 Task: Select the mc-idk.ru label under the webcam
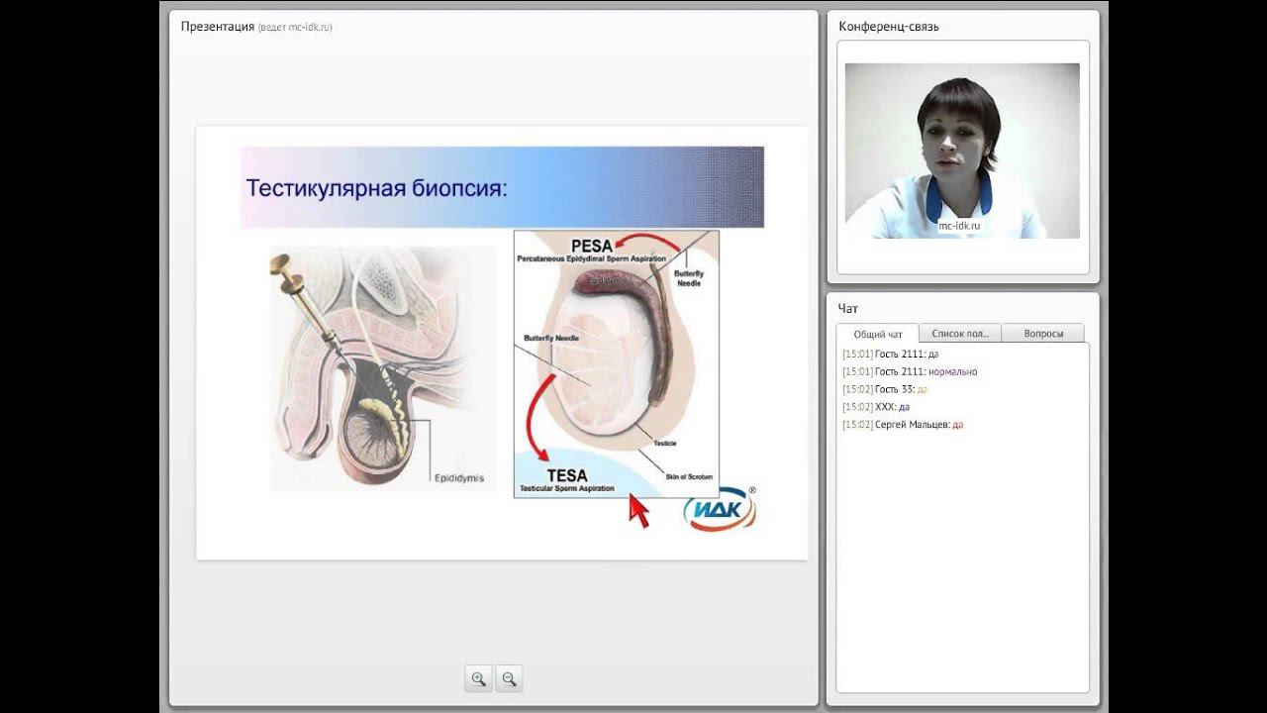(x=959, y=226)
